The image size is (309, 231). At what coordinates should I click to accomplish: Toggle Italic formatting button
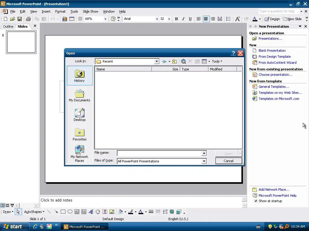pyautogui.click(x=183, y=19)
